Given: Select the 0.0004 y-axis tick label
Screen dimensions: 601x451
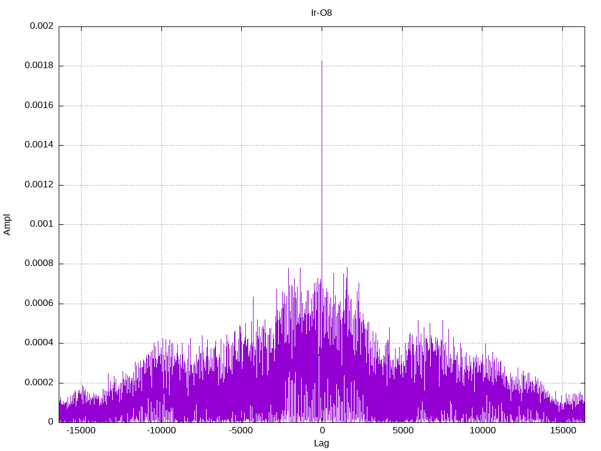Looking at the screenshot, I should click(x=39, y=343).
